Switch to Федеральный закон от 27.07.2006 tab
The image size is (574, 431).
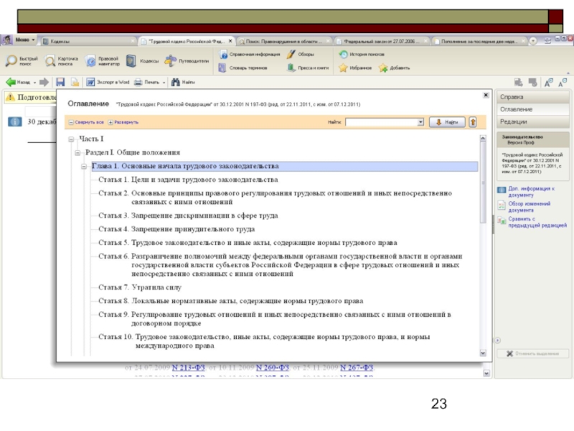click(x=382, y=42)
